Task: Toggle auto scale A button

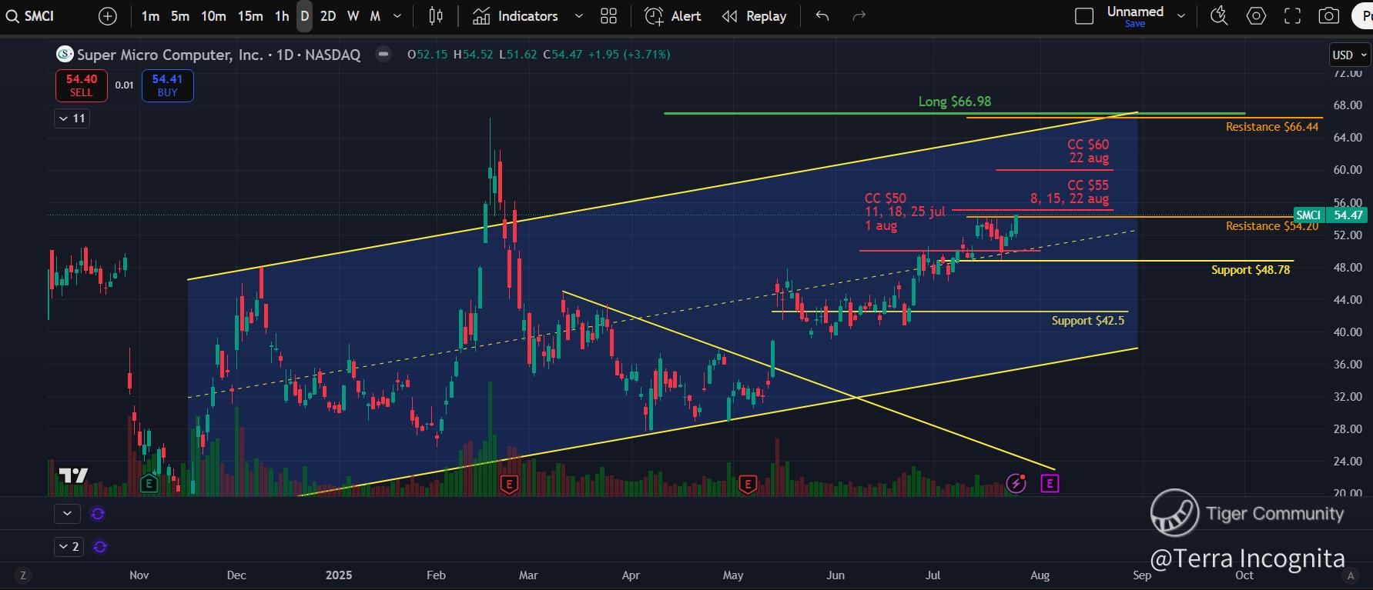Action: point(1350,575)
